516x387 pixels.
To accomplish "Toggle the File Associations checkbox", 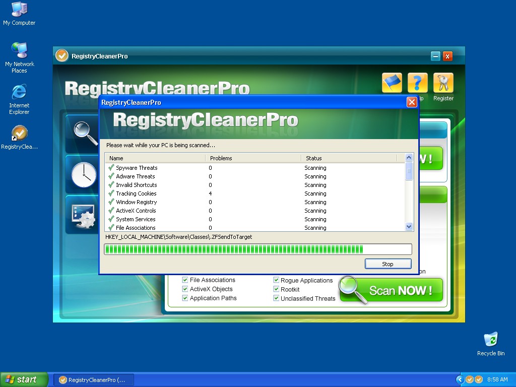I will [185, 280].
